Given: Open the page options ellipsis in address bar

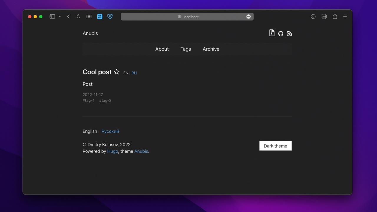Looking at the screenshot, I should (249, 16).
